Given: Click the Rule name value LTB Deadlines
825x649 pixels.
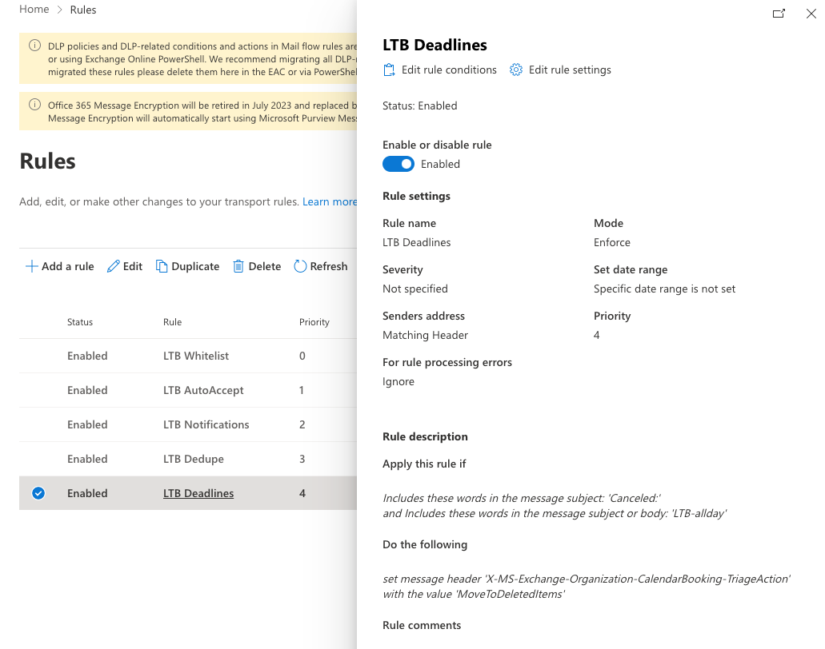Looking at the screenshot, I should 417,242.
